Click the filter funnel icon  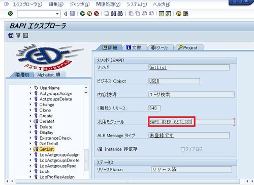coord(18,35)
